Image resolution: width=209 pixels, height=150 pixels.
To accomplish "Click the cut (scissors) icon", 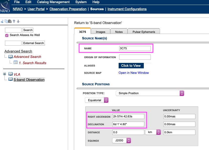I will click(x=2, y=21).
